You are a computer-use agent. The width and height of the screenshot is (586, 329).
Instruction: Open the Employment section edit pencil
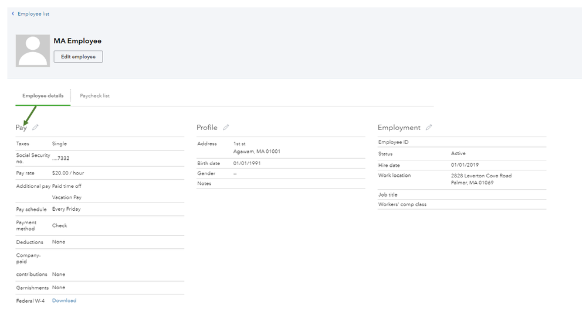click(x=429, y=127)
